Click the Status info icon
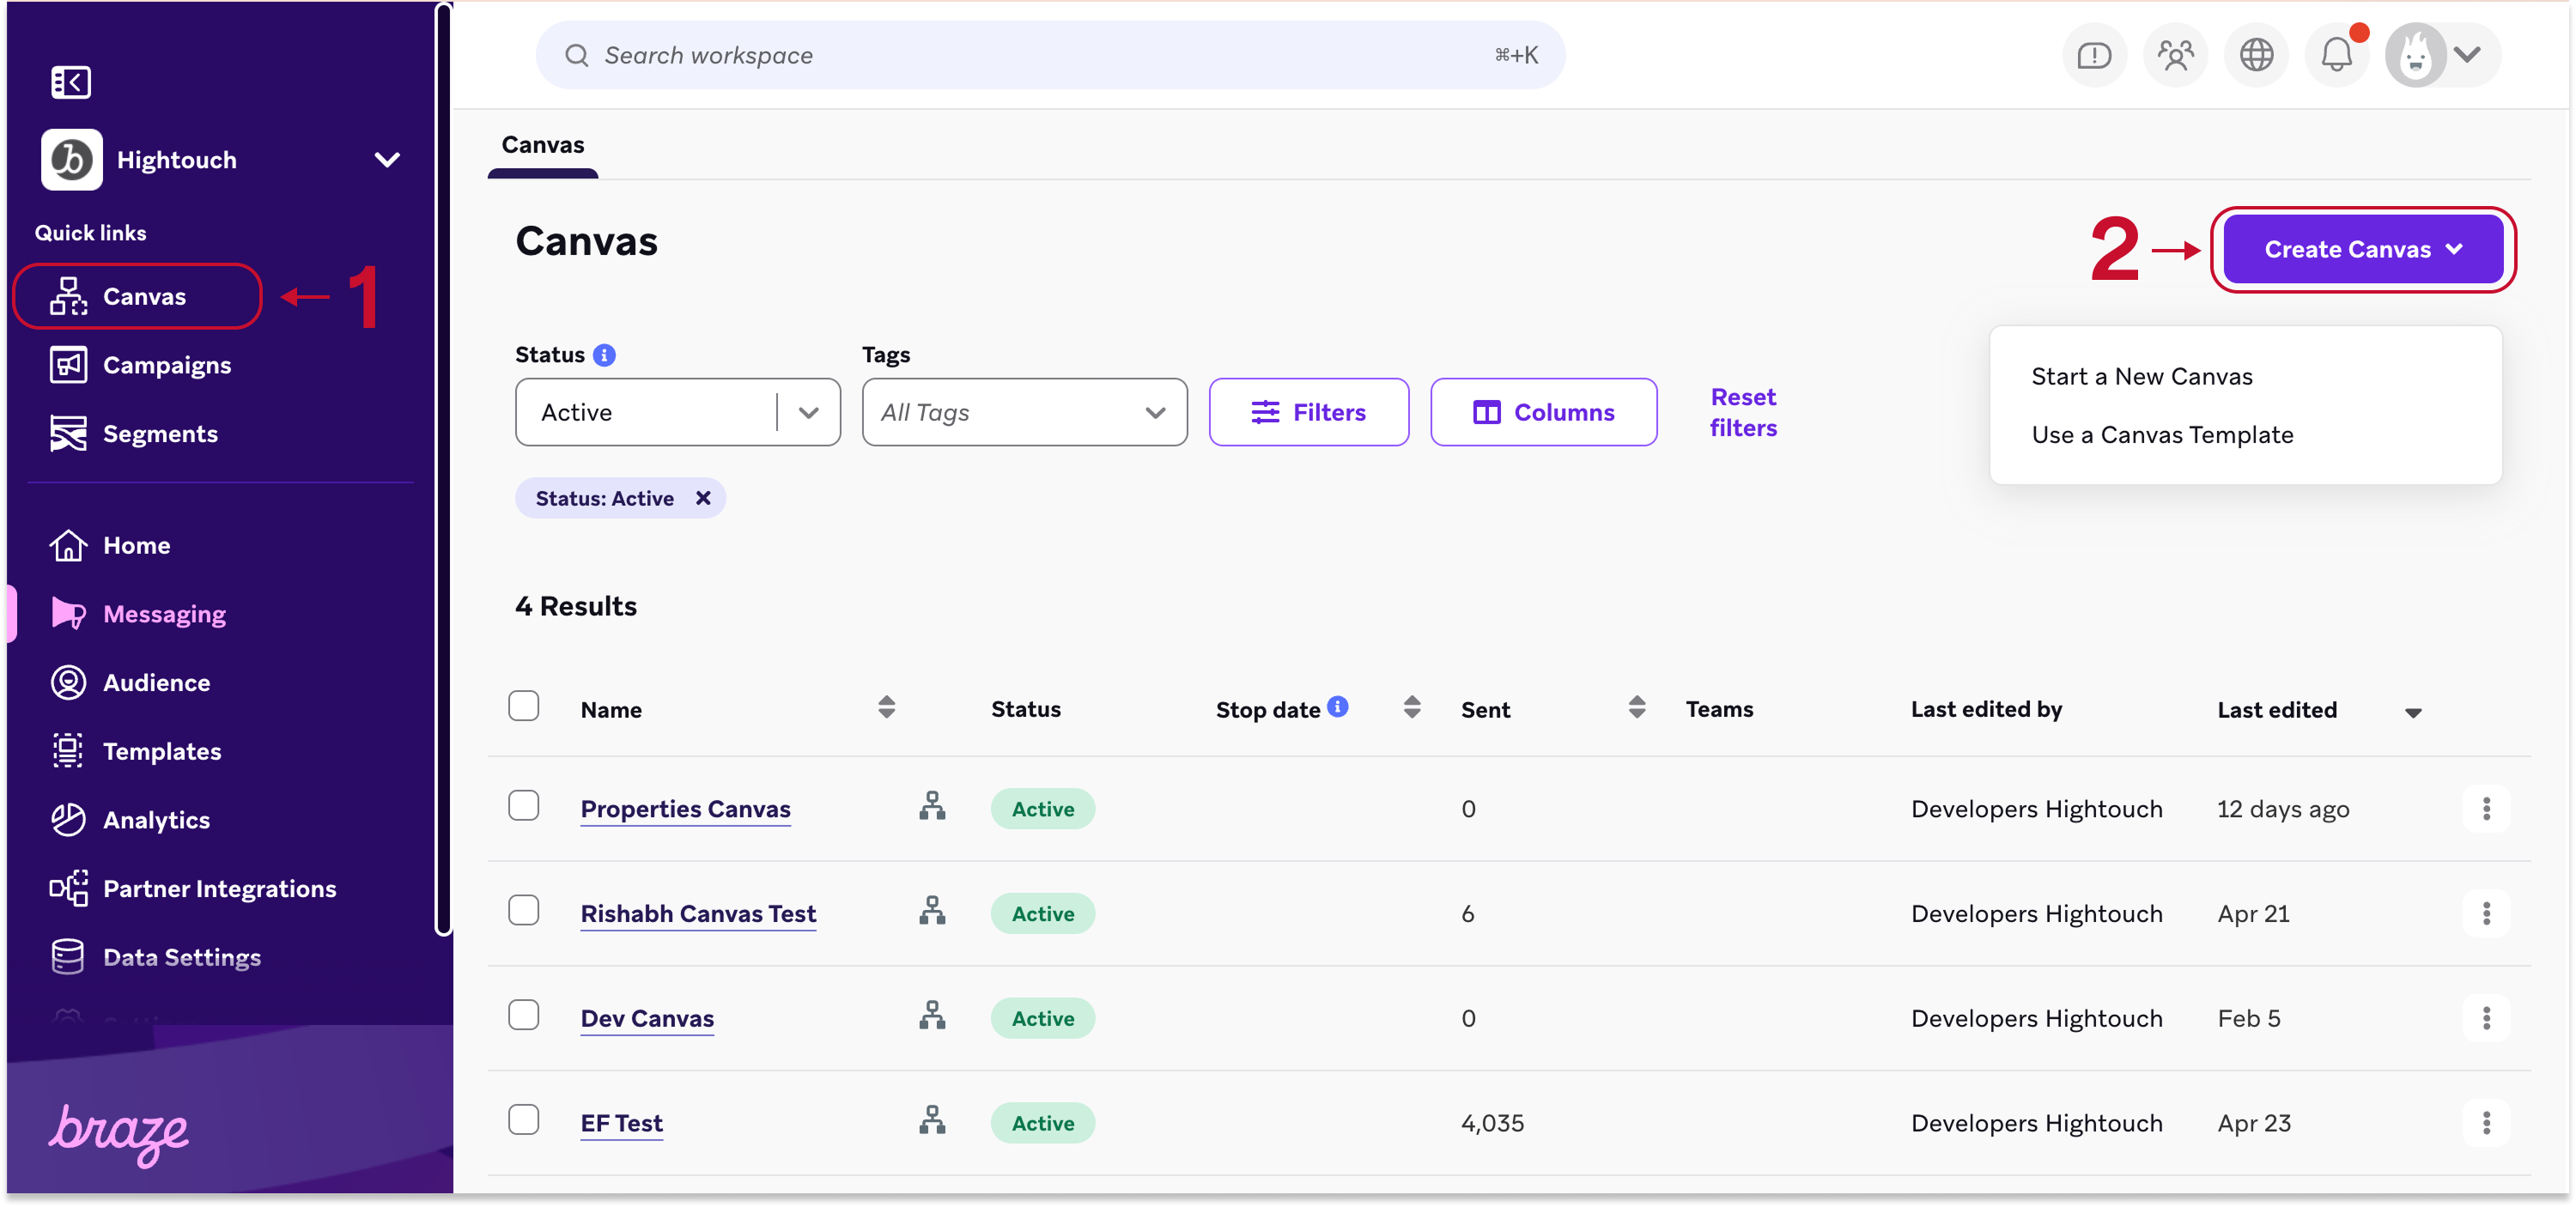Screen dimensions: 2576x1207 pos(604,355)
